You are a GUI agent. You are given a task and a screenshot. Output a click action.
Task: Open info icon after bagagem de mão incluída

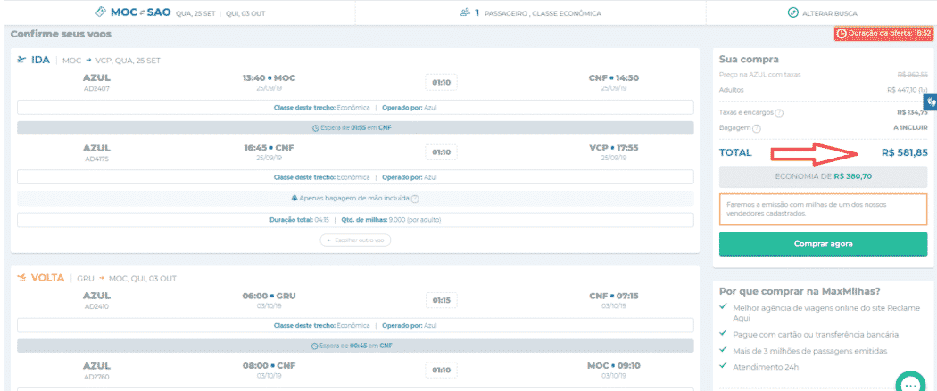[x=415, y=200]
